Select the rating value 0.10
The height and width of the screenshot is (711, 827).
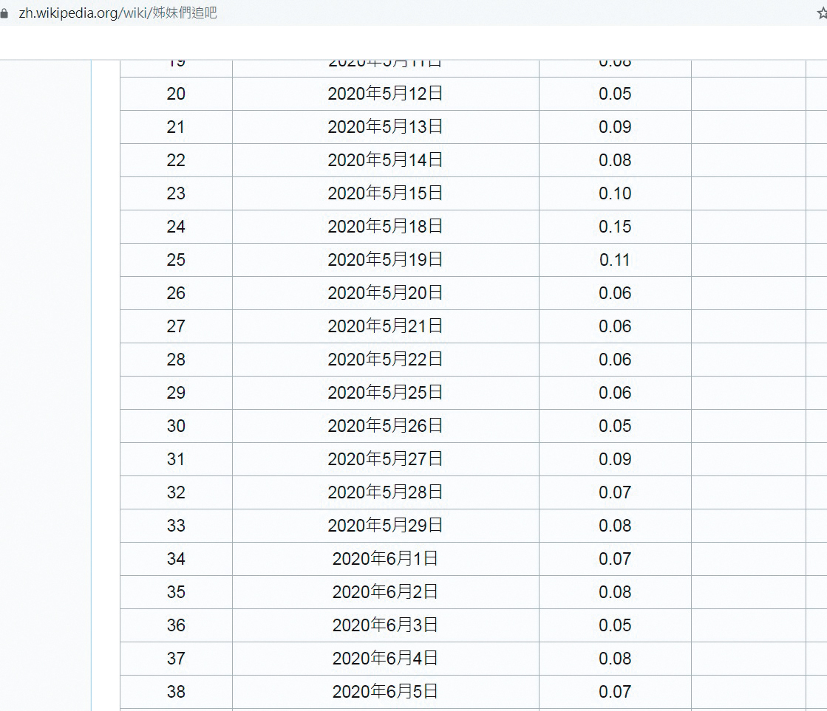click(615, 193)
